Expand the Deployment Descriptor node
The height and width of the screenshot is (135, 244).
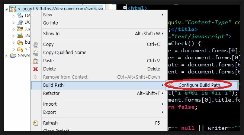coord(13,16)
